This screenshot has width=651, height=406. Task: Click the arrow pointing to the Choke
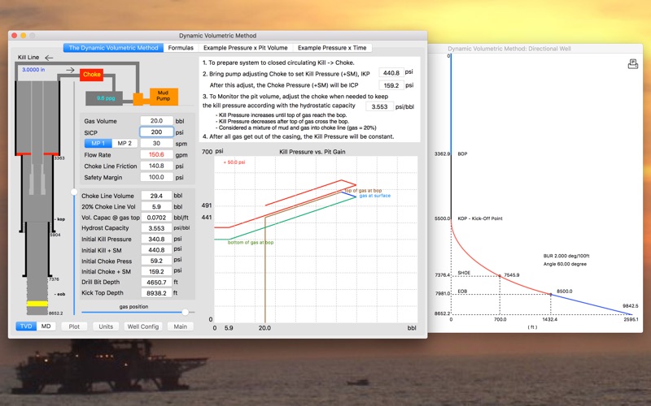(x=70, y=70)
